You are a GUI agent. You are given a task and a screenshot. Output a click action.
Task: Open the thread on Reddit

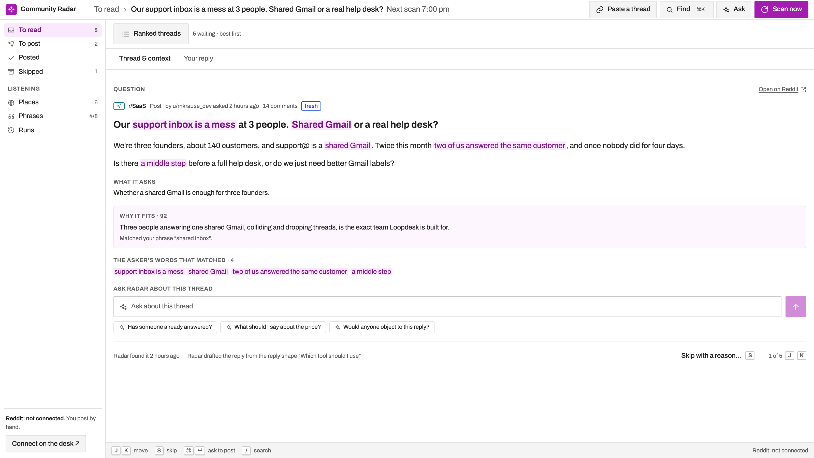pyautogui.click(x=782, y=89)
